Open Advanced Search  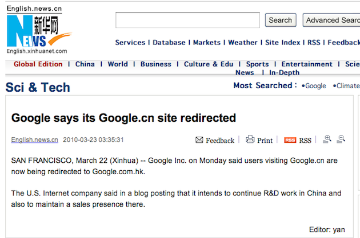click(331, 20)
